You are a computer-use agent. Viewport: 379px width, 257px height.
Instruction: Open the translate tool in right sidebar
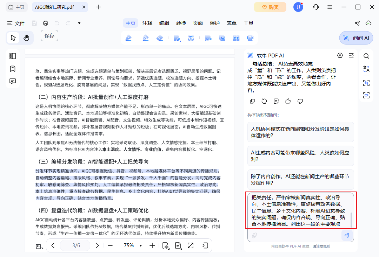tap(366, 69)
